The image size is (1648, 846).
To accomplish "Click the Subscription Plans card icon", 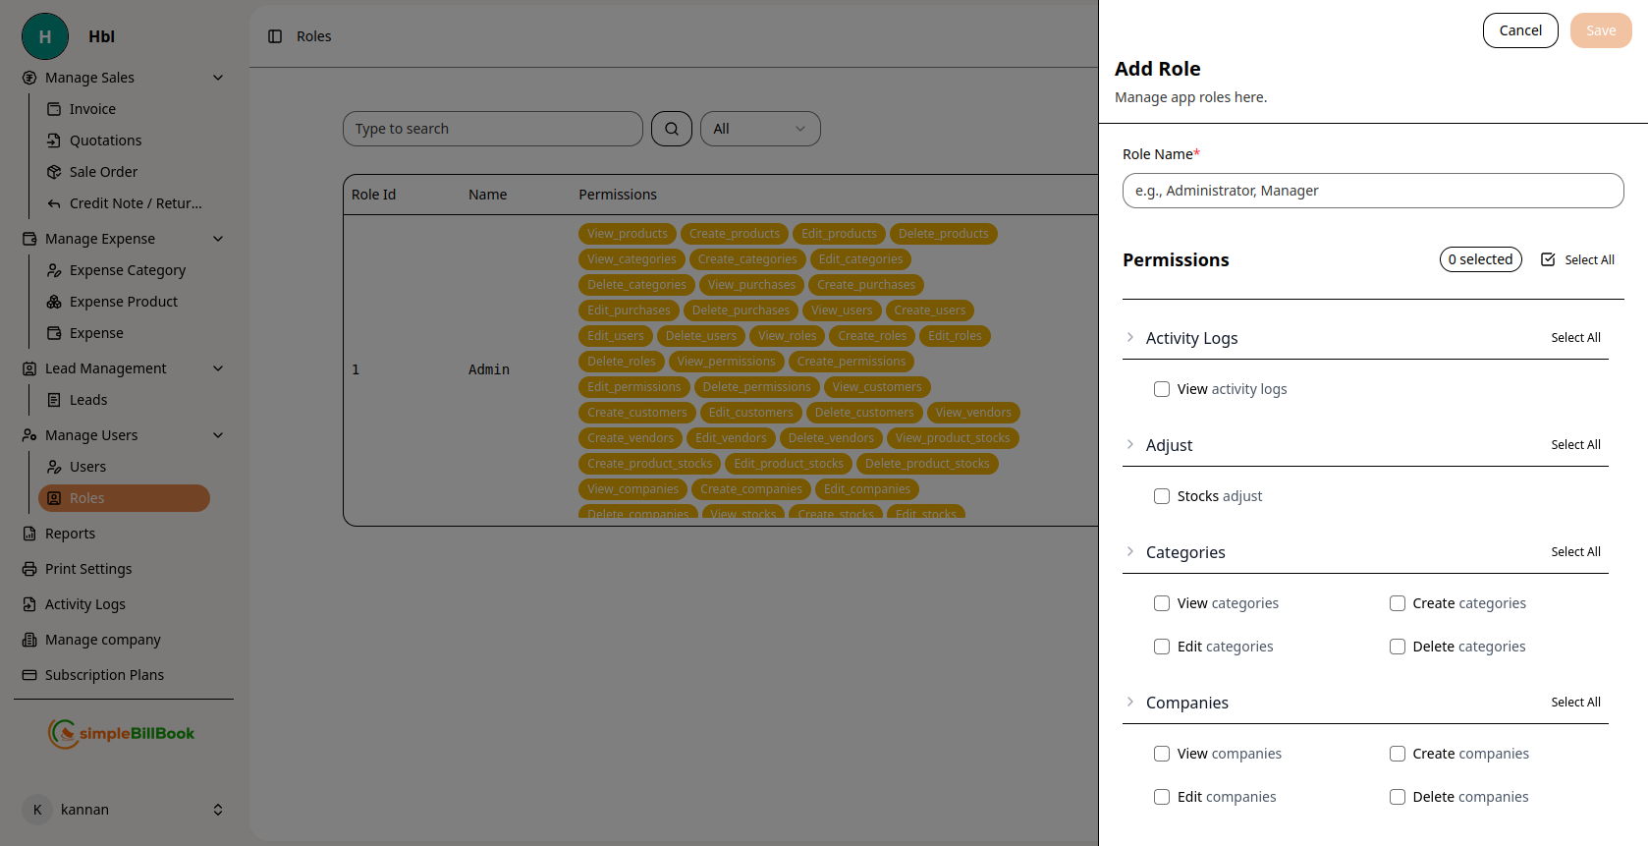I will click(x=29, y=675).
